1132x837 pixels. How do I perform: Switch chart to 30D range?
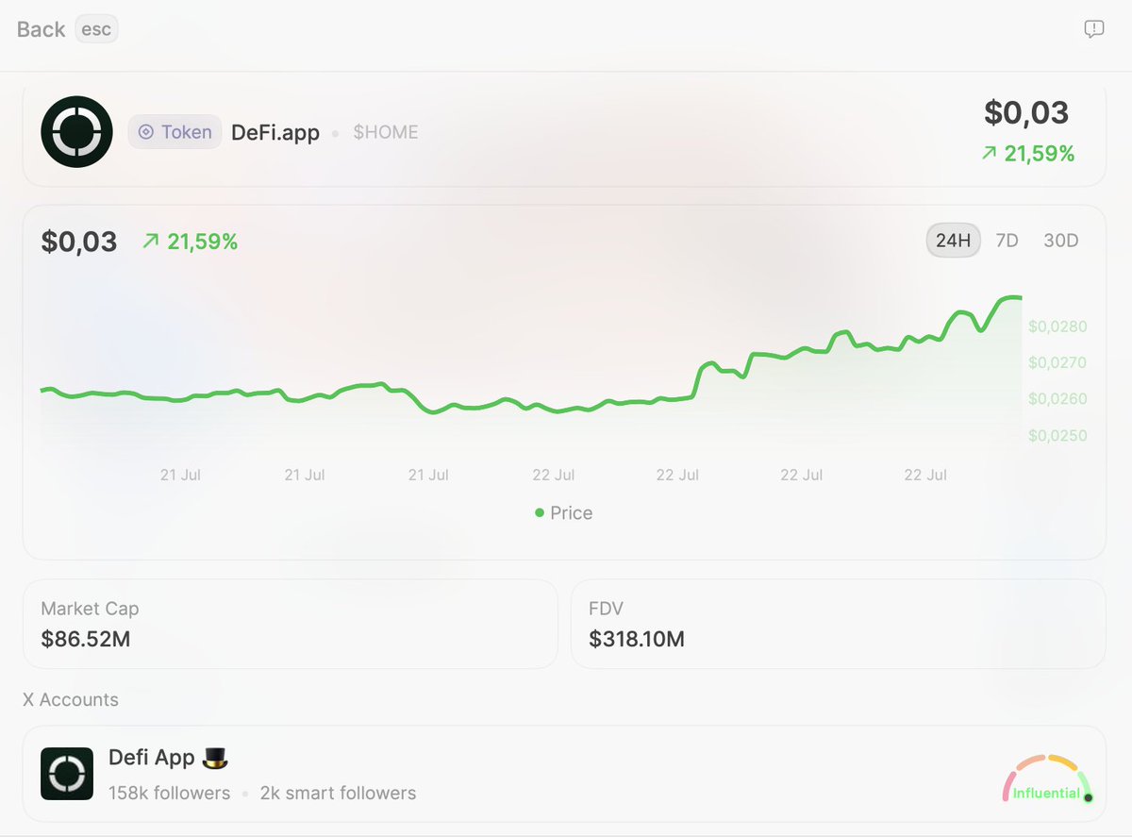pos(1061,241)
